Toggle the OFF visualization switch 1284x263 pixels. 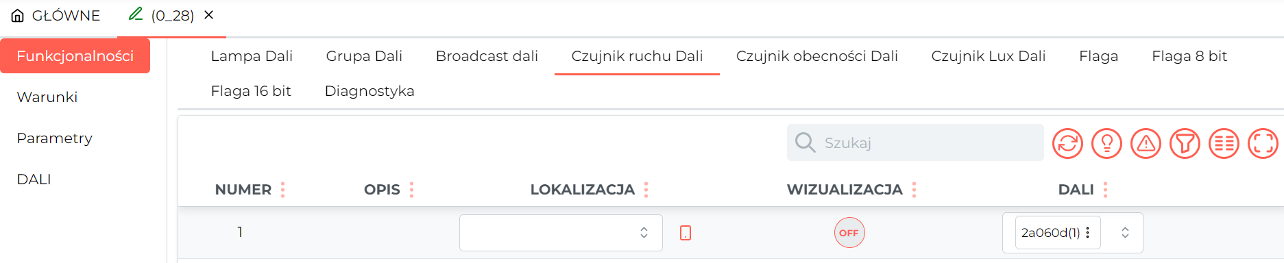tap(849, 233)
